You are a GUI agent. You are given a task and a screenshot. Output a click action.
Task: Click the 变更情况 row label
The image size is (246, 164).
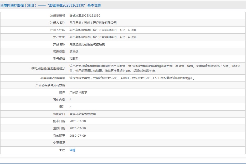tap(59, 143)
